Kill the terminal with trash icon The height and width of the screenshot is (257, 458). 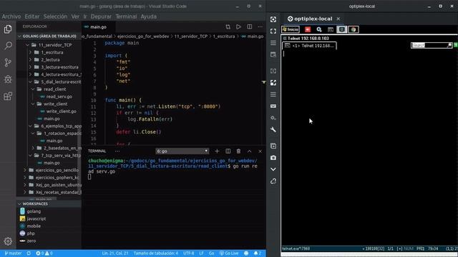point(238,151)
